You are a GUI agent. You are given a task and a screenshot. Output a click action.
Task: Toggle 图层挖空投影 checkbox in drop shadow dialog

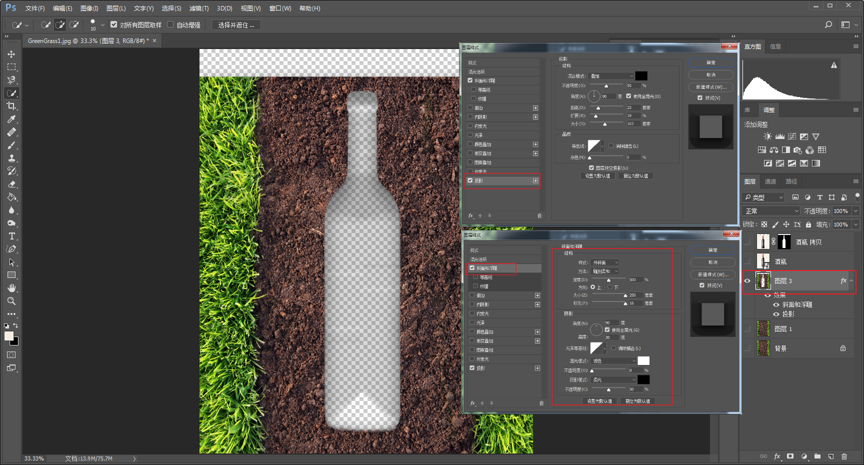(x=591, y=168)
